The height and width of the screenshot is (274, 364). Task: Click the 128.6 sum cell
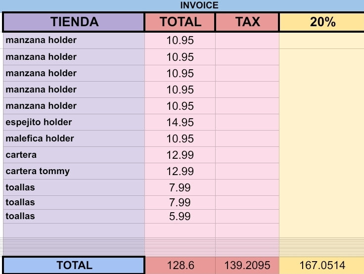(x=180, y=265)
